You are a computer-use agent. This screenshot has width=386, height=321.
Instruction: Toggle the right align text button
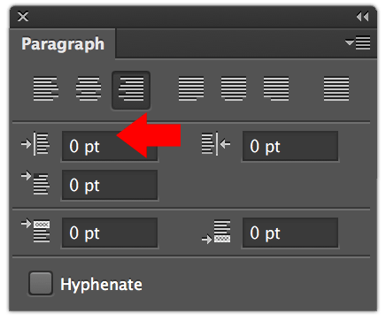point(131,90)
